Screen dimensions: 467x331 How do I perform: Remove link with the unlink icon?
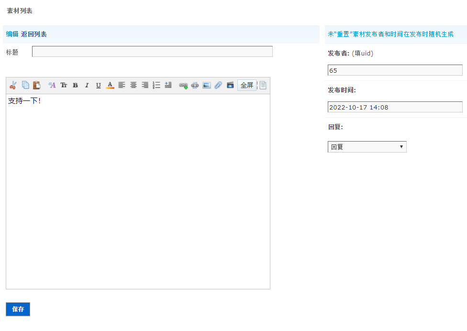coord(195,86)
